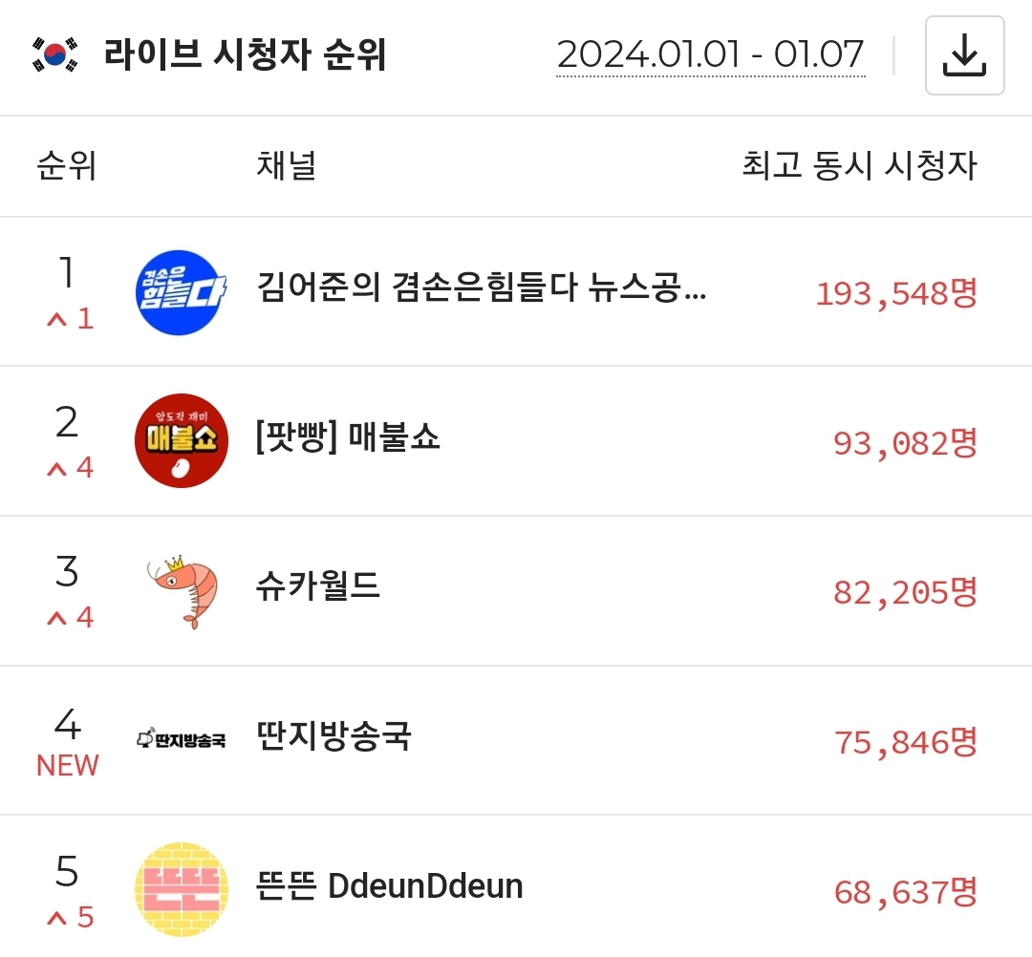Click the 채널 column header
The image size is (1032, 957).
point(286,166)
